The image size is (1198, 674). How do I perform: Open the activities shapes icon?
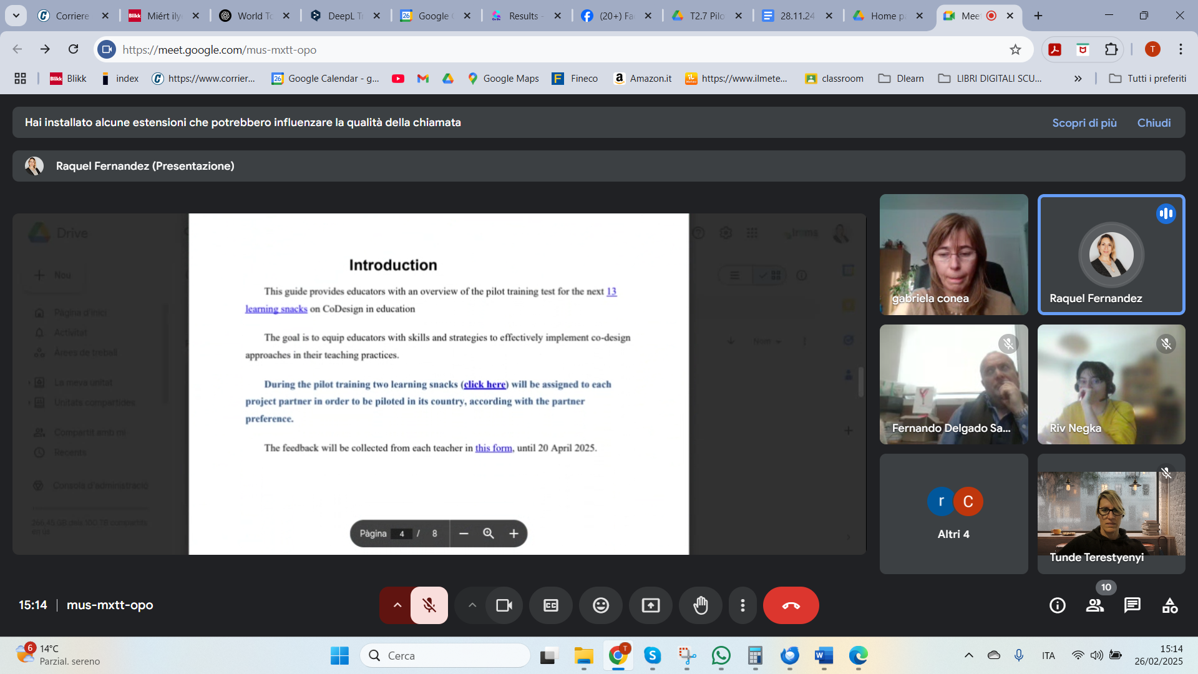(x=1170, y=605)
